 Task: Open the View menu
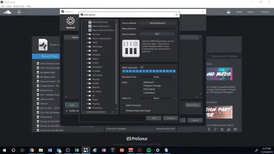pos(9,6)
